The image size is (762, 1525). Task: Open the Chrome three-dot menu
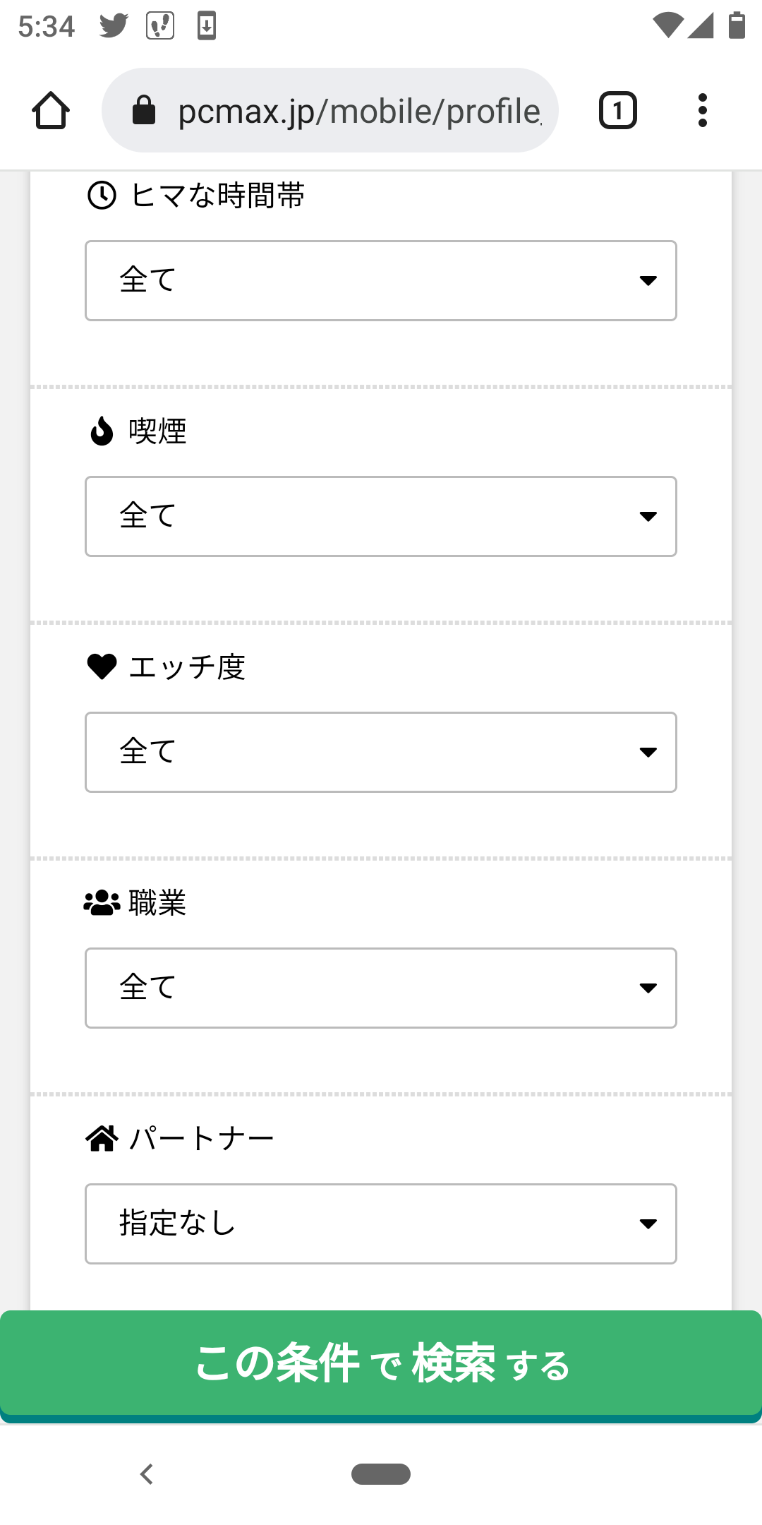702,111
